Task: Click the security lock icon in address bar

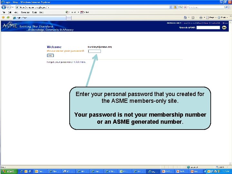Action: (175, 7)
